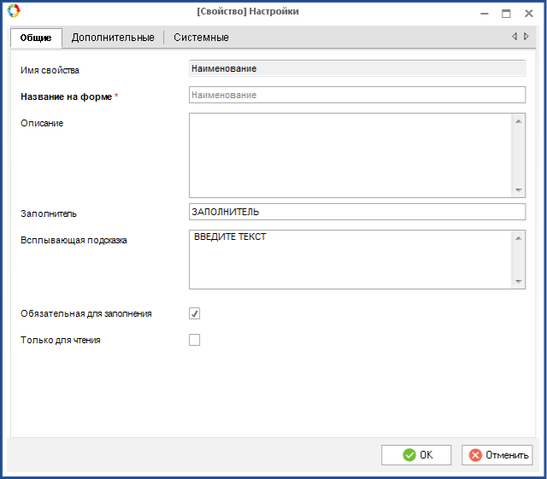
Task: Open the Системные tab
Action: click(x=201, y=38)
